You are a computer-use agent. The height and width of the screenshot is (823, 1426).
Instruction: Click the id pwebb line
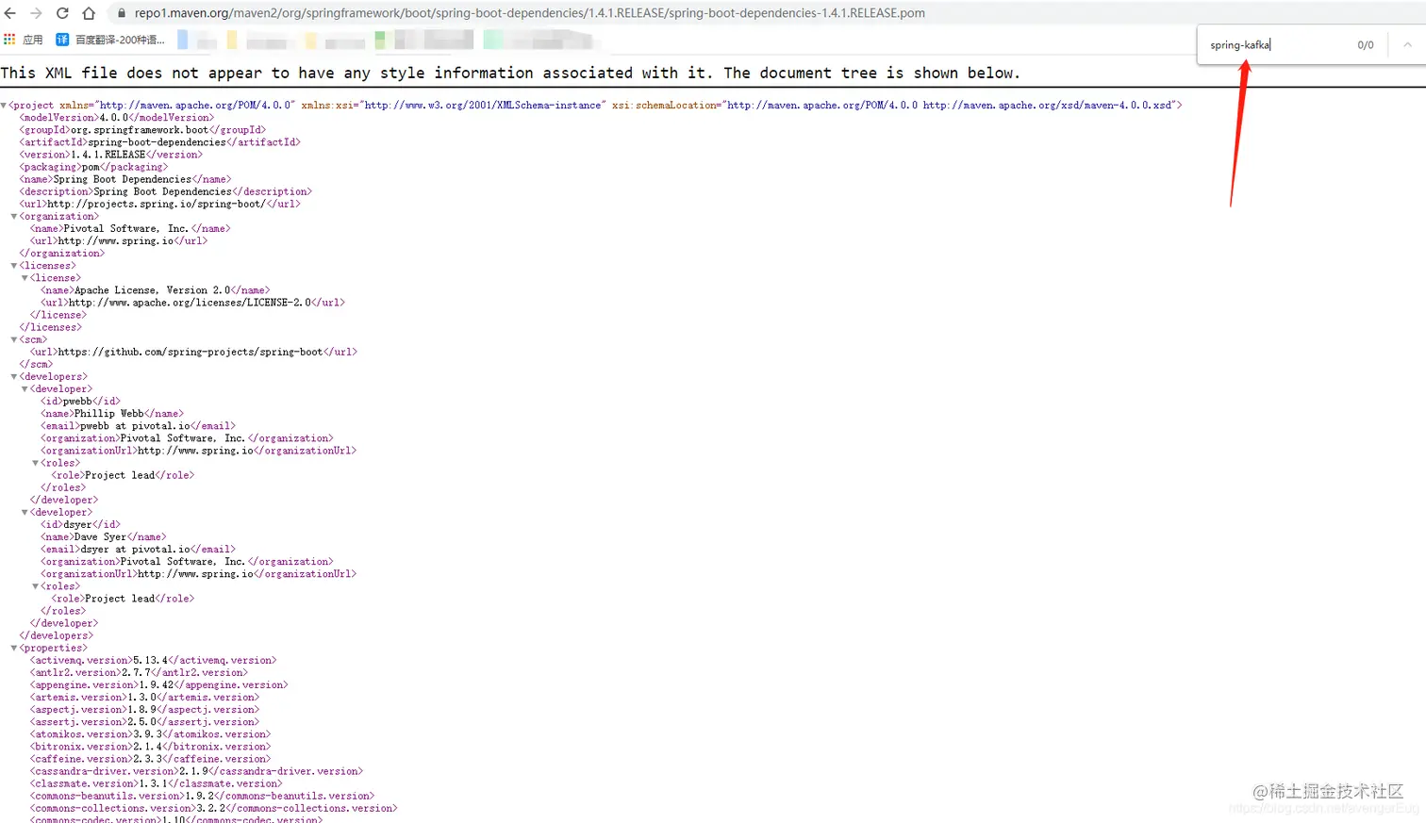coord(80,401)
